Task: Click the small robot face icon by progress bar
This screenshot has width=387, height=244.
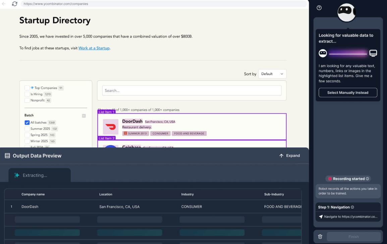Action: coord(323,53)
